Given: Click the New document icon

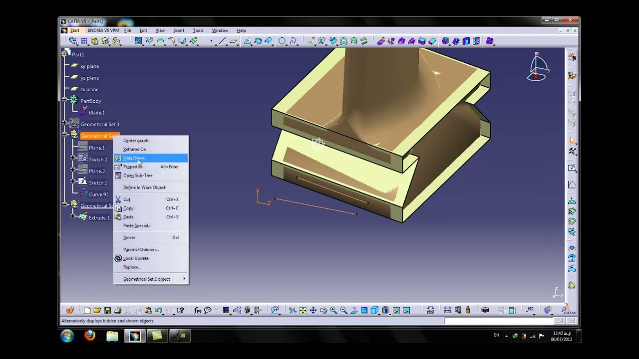Looking at the screenshot, I should coord(87,310).
